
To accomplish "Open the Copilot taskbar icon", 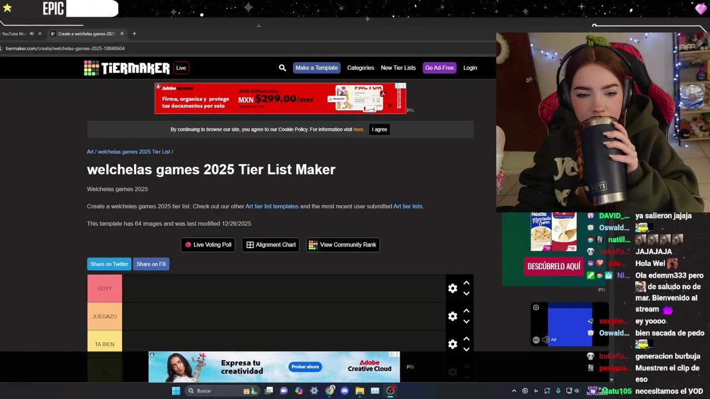I will click(299, 391).
